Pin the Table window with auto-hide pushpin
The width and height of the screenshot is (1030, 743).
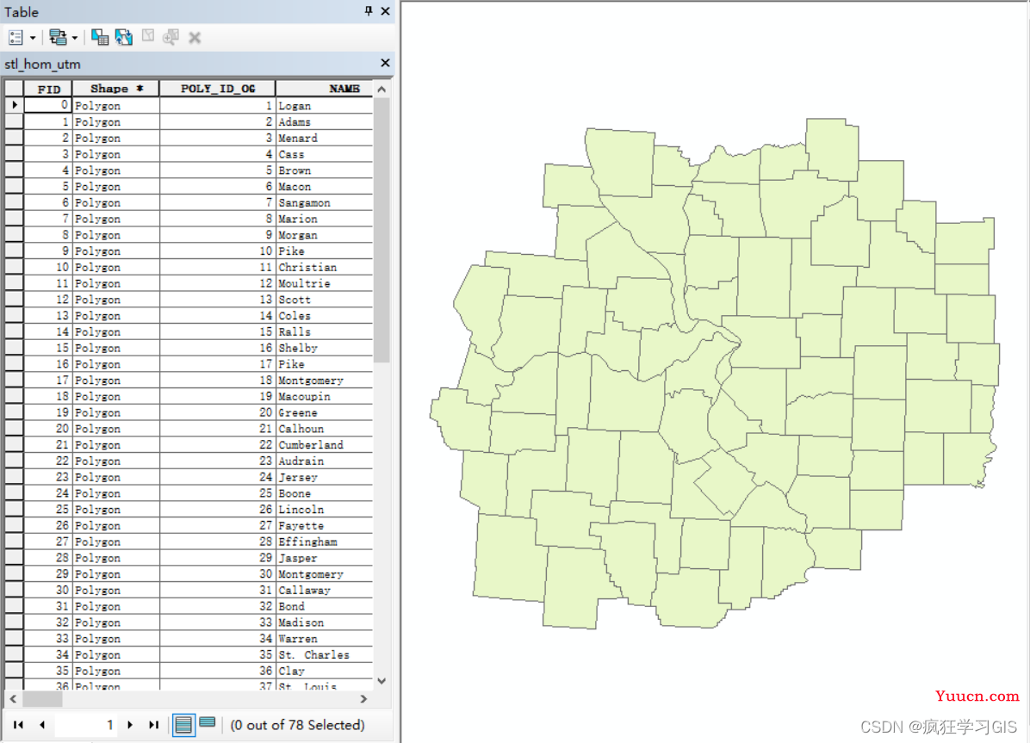click(x=369, y=11)
